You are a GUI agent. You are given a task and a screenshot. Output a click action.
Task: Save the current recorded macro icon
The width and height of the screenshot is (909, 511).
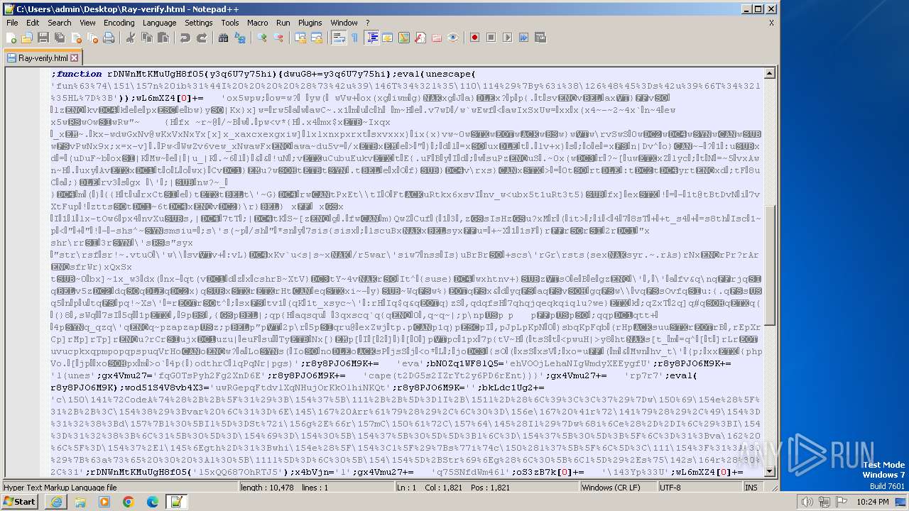540,38
